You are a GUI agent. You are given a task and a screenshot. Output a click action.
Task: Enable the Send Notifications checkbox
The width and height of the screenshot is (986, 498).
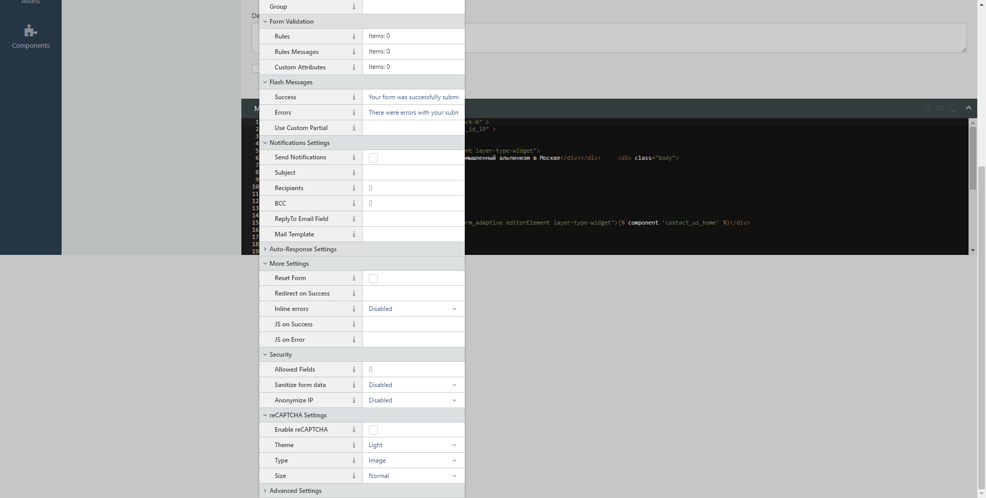click(x=373, y=158)
